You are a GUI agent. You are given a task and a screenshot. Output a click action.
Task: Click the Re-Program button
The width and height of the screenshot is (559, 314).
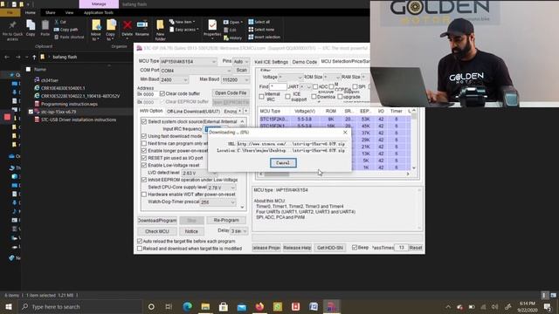tap(226, 220)
